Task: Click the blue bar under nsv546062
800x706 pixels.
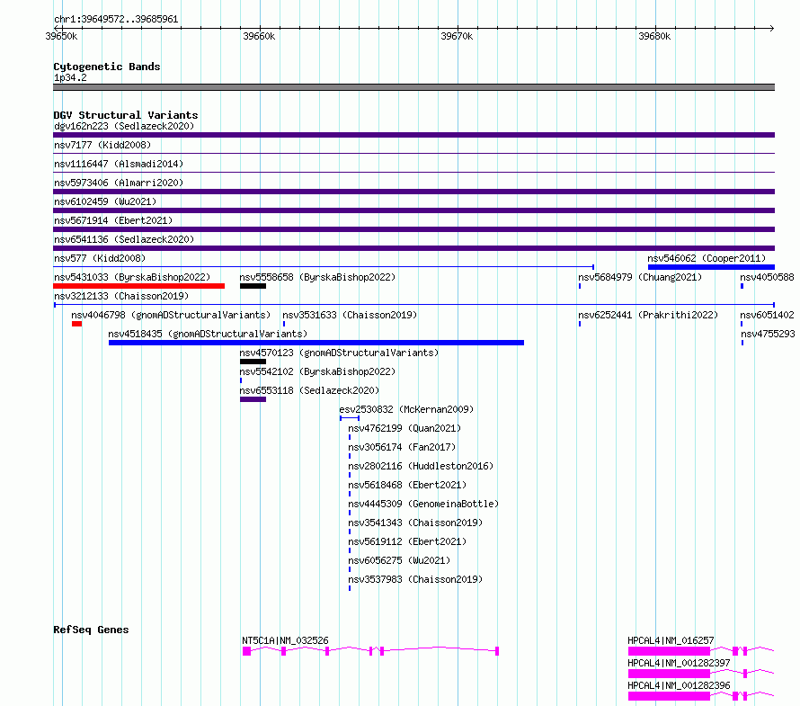Action: click(711, 267)
